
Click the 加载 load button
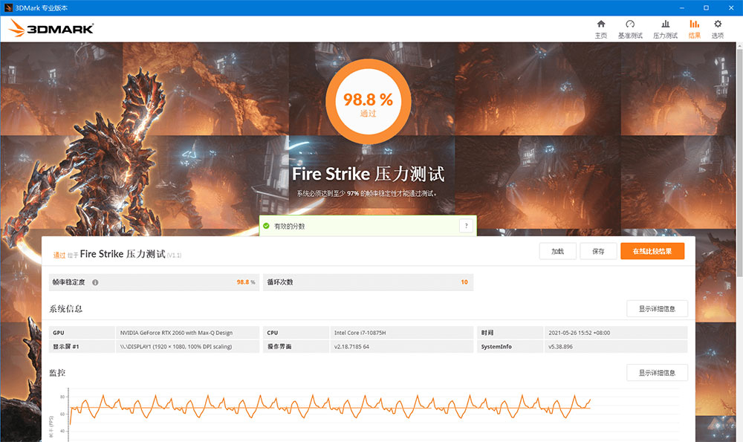tap(557, 251)
